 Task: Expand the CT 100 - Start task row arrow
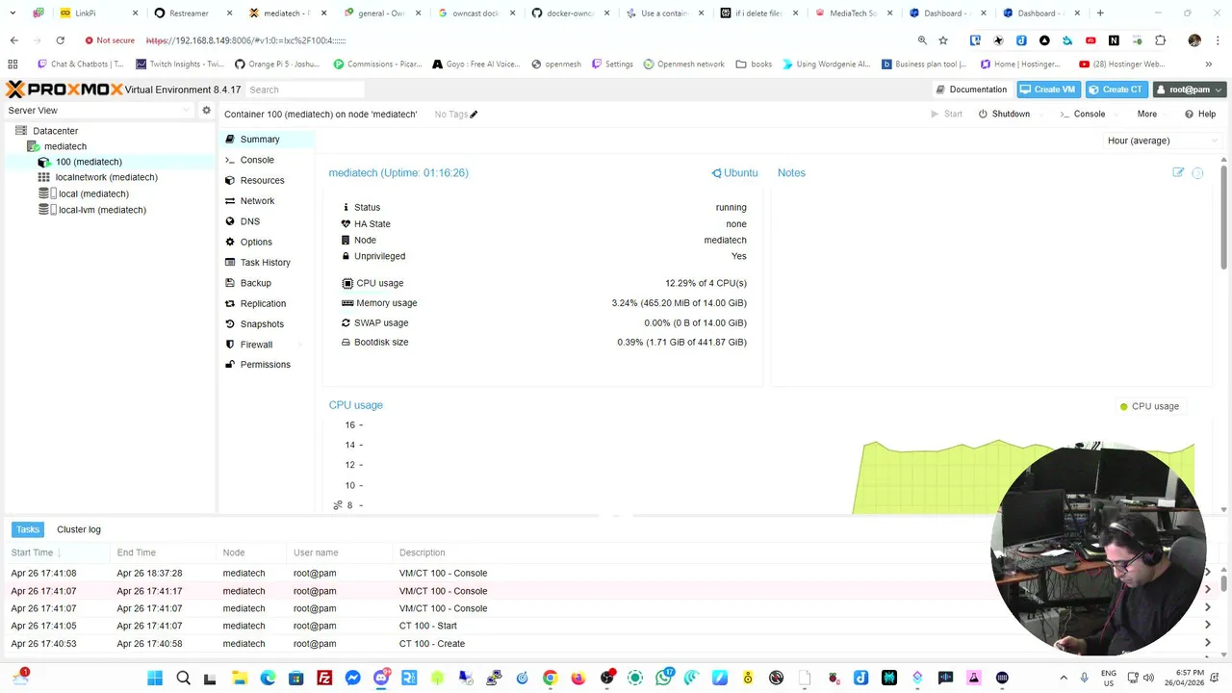pyautogui.click(x=1208, y=626)
